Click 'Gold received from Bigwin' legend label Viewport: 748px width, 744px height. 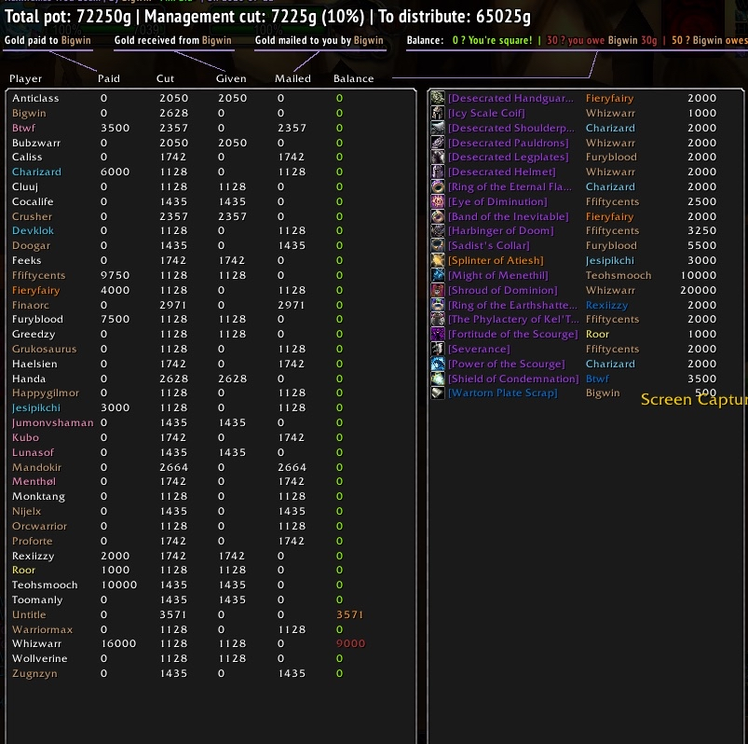pyautogui.click(x=172, y=40)
